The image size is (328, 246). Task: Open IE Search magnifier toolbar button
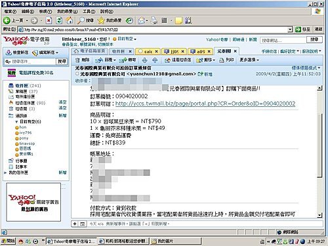point(85,20)
